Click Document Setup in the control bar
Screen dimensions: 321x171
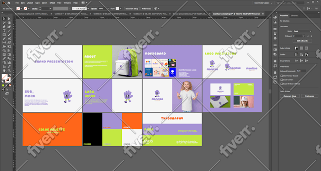132,9
